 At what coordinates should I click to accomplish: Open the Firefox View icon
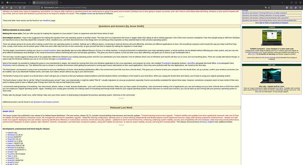[x=2, y=3]
